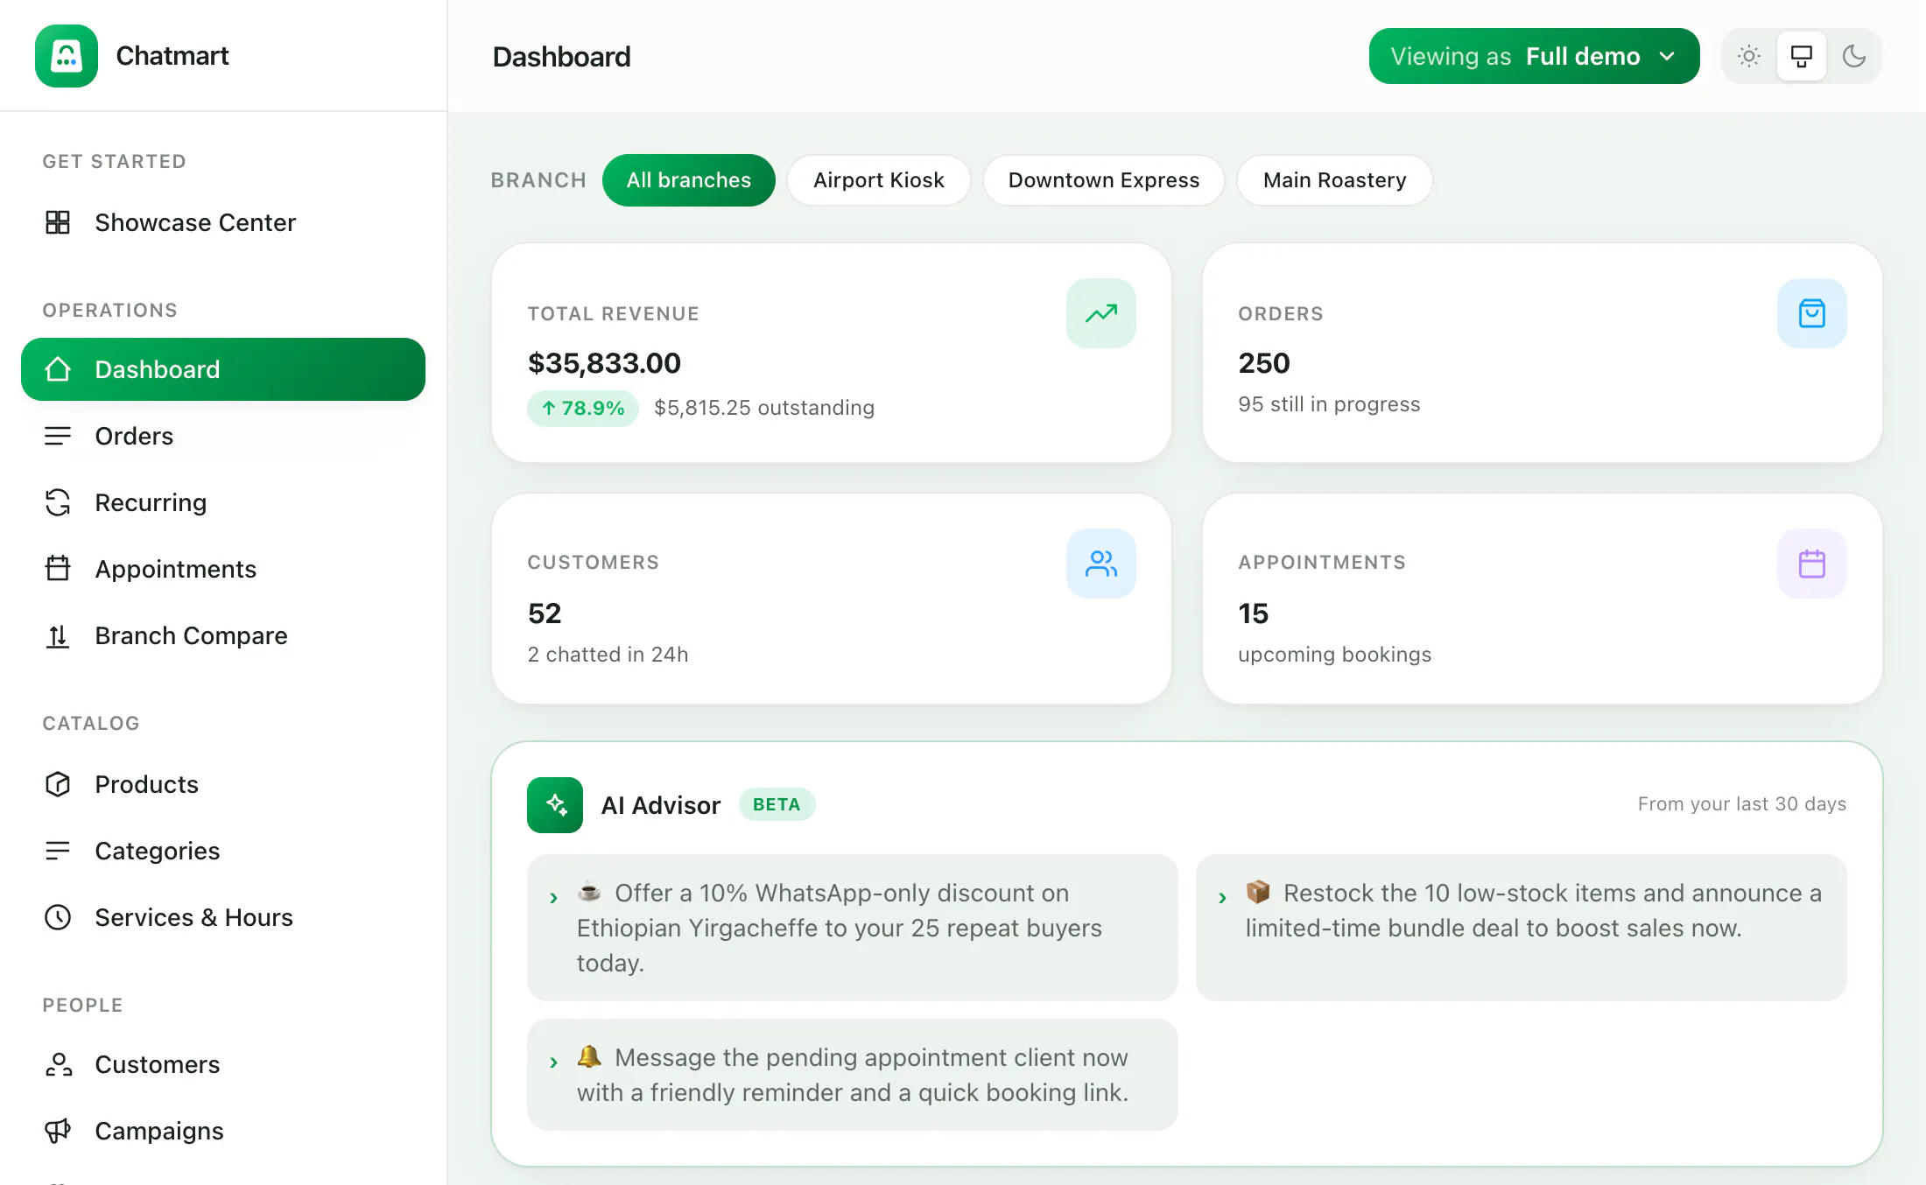Click the Ethiopian Yirgacheffe discount suggestion text
The height and width of the screenshot is (1185, 1926).
tap(839, 929)
